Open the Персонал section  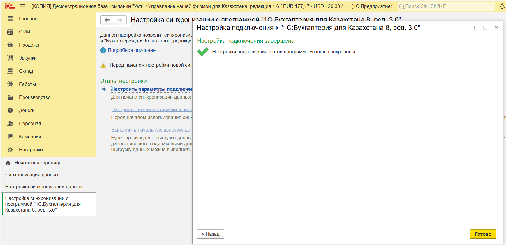pyautogui.click(x=30, y=123)
